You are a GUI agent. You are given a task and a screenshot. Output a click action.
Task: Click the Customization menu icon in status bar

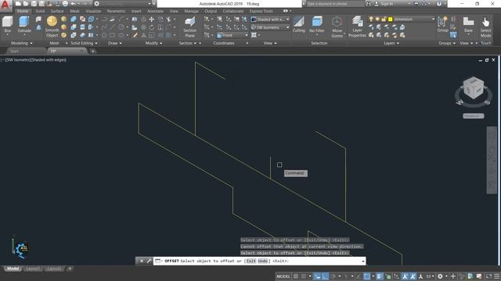click(496, 276)
